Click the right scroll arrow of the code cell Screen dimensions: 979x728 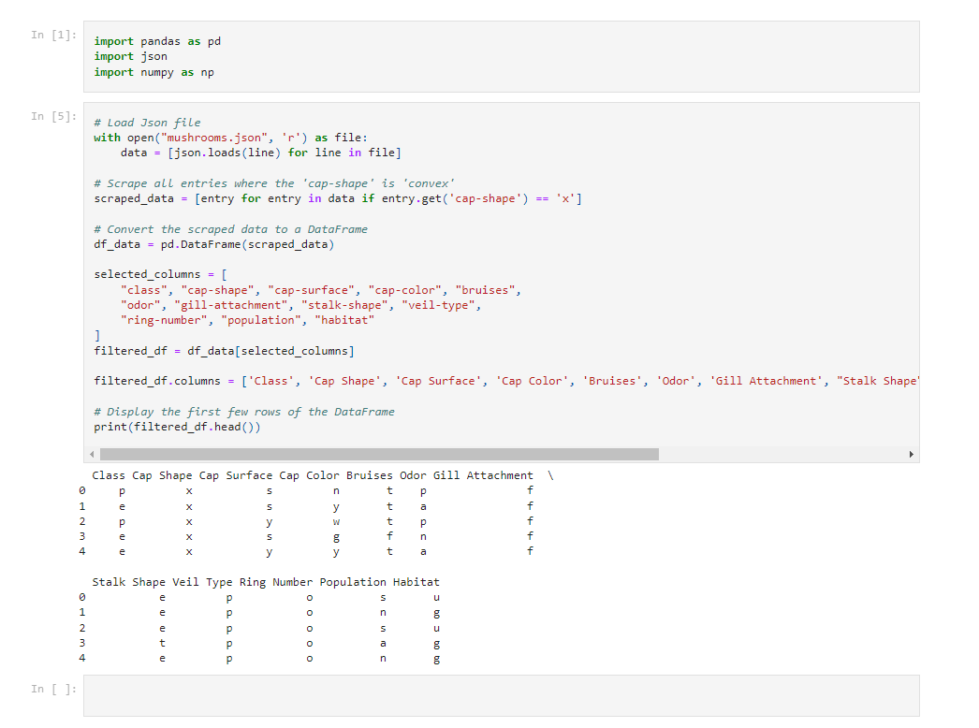tap(910, 454)
